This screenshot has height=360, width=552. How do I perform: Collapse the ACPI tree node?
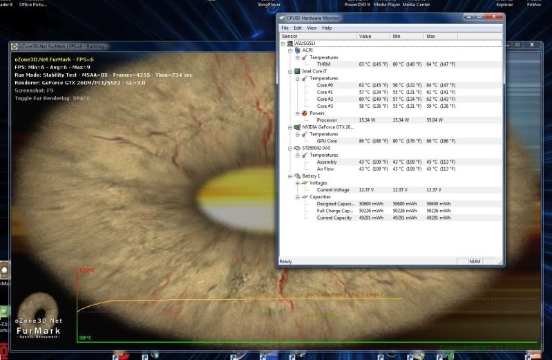pos(290,50)
